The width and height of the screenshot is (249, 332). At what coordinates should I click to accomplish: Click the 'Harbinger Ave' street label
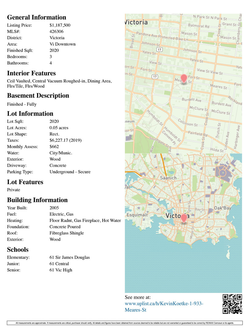coord(237,137)
